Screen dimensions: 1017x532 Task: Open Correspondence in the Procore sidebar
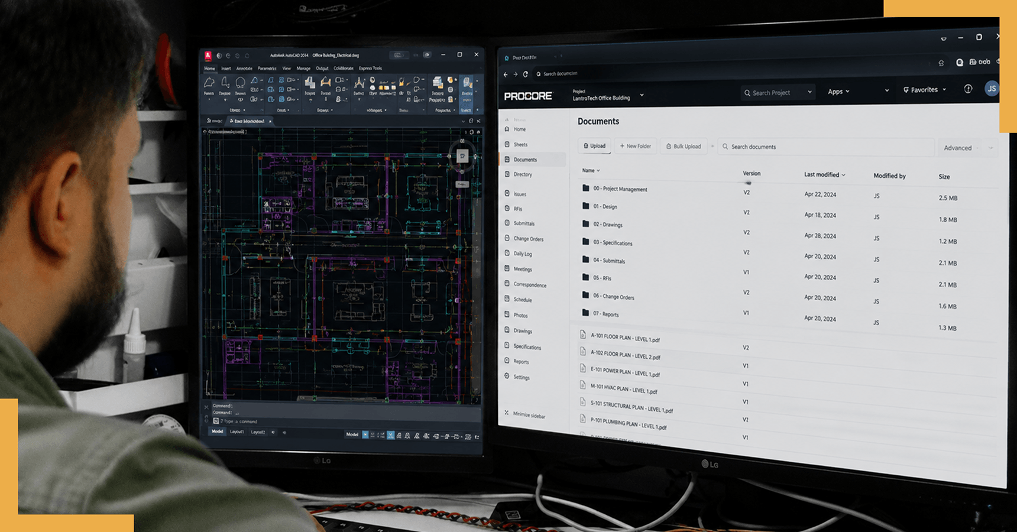tap(526, 284)
